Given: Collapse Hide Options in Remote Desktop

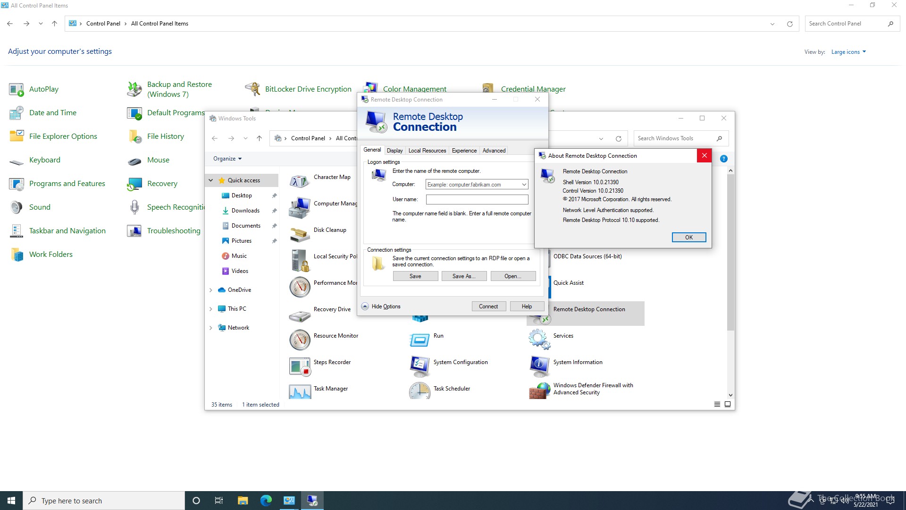Looking at the screenshot, I should (381, 306).
